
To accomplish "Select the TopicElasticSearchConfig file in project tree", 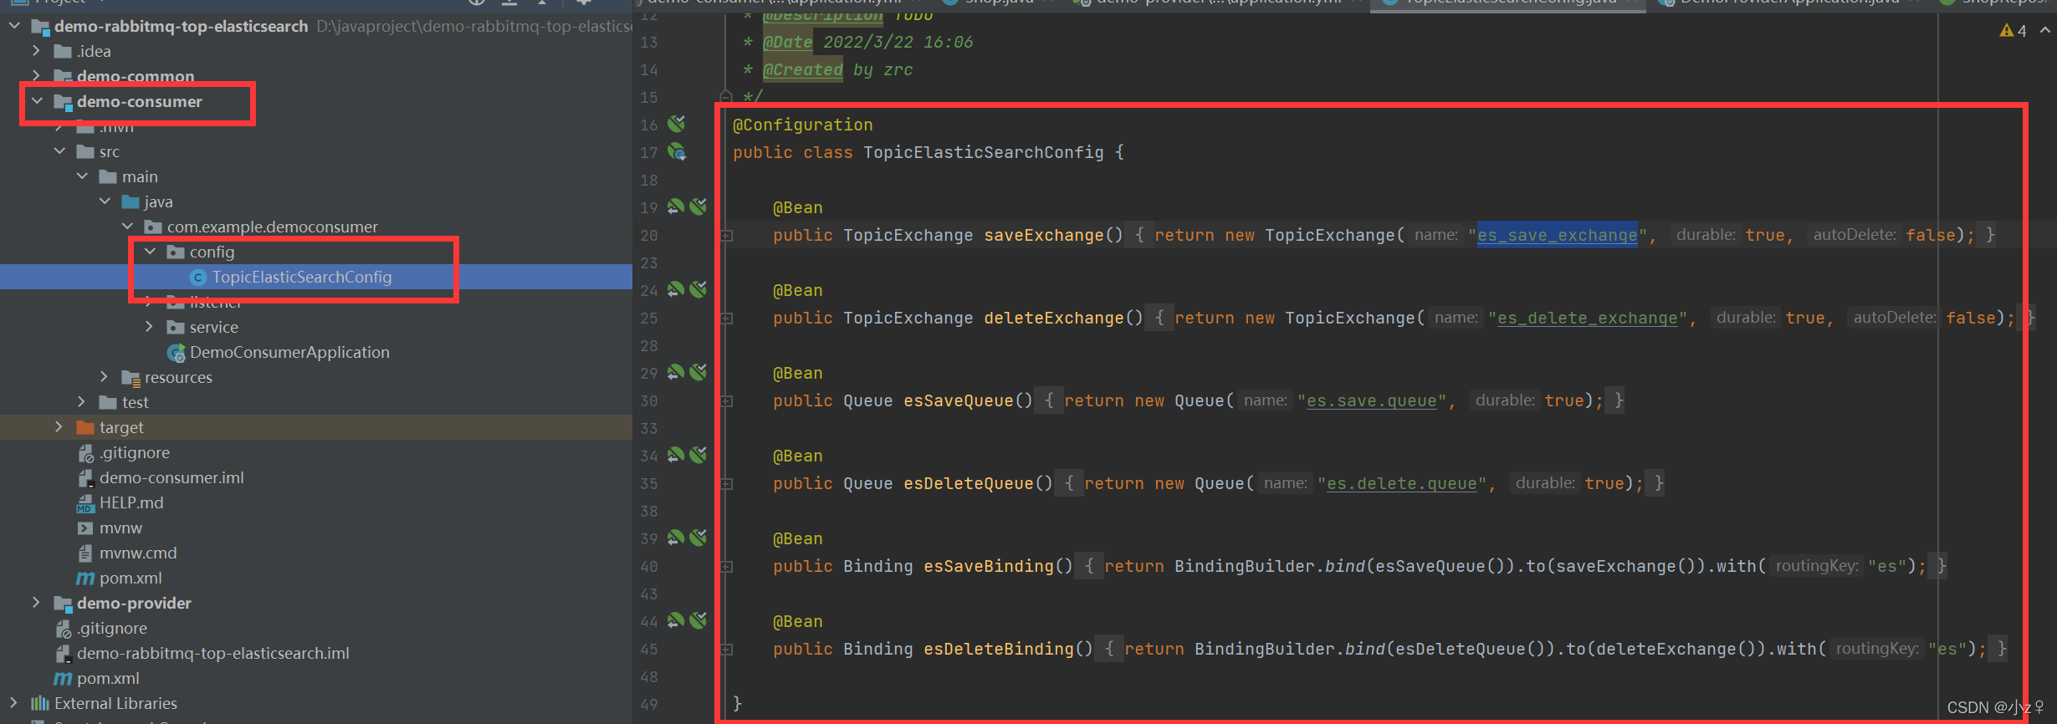I will 302,278.
